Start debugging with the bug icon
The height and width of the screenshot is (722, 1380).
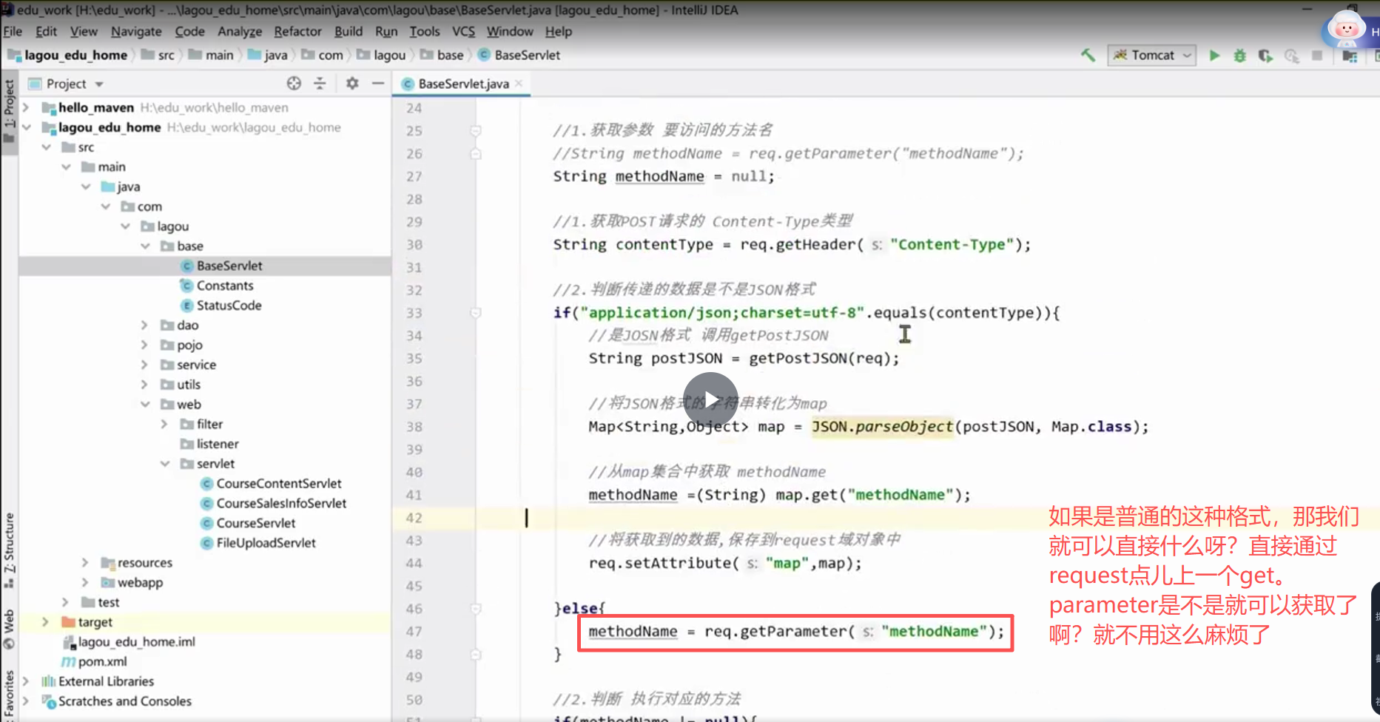(1240, 55)
